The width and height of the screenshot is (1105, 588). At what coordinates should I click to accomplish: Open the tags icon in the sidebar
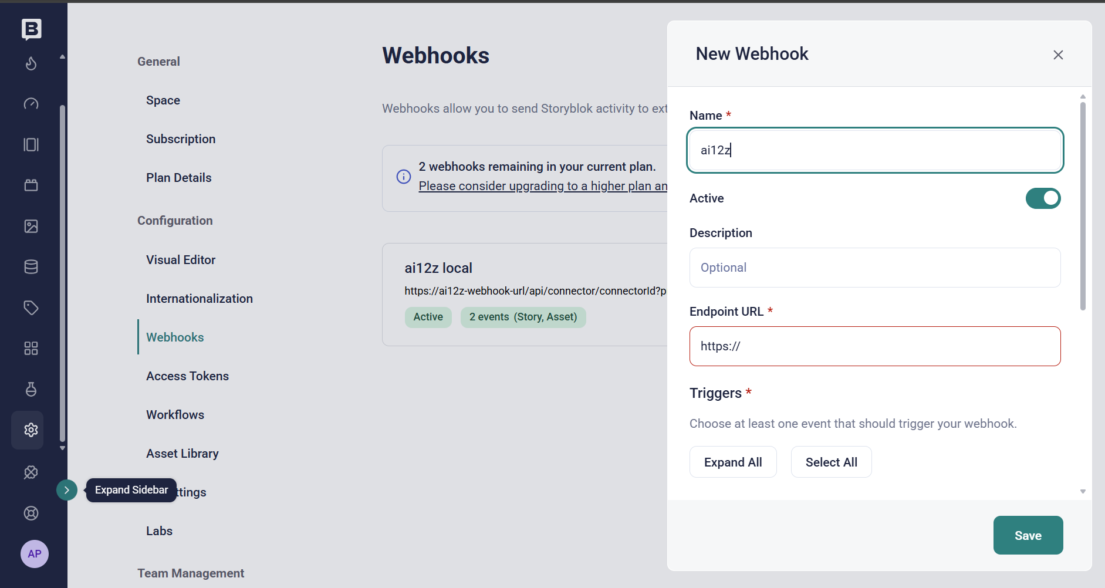tap(31, 307)
